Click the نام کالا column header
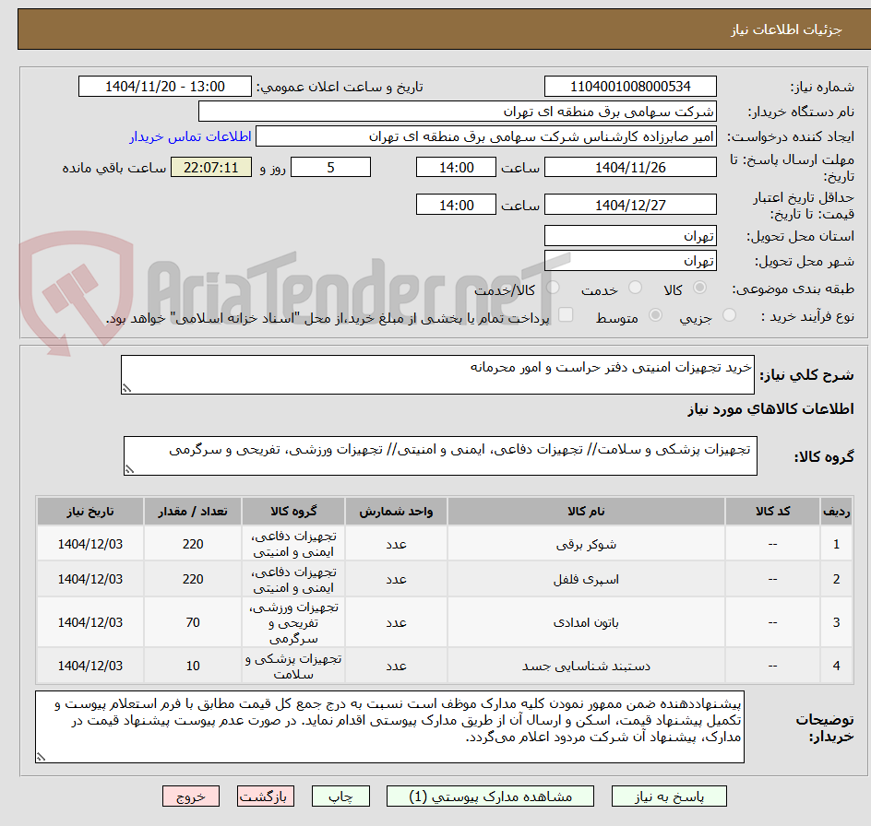Screen dimensions: 871x826 (586, 512)
